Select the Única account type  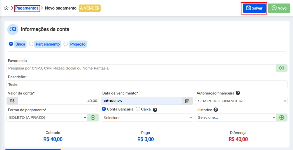click(x=11, y=44)
